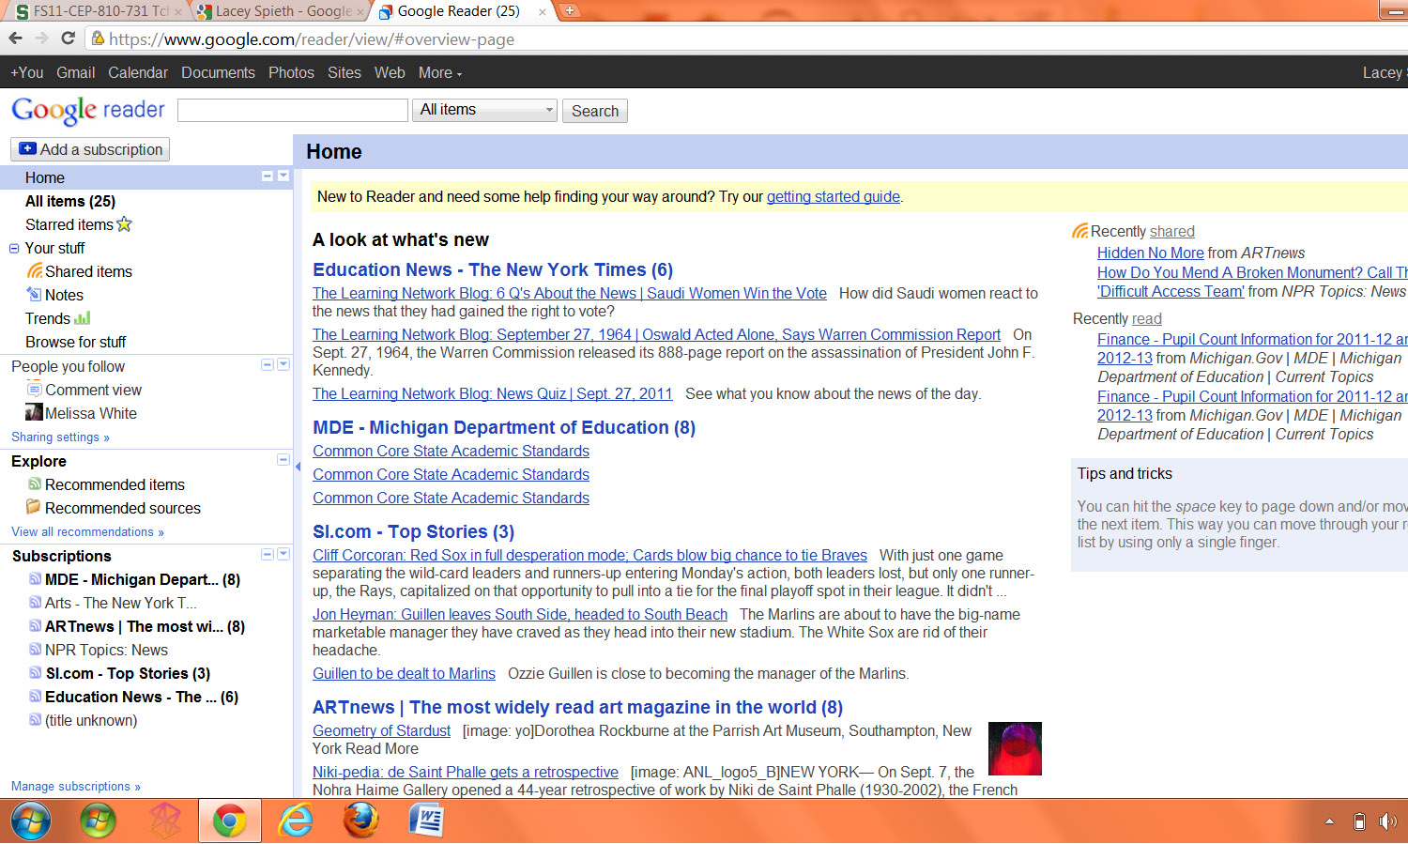The width and height of the screenshot is (1408, 844).
Task: Click the Notes icon in sidebar
Action: (35, 294)
